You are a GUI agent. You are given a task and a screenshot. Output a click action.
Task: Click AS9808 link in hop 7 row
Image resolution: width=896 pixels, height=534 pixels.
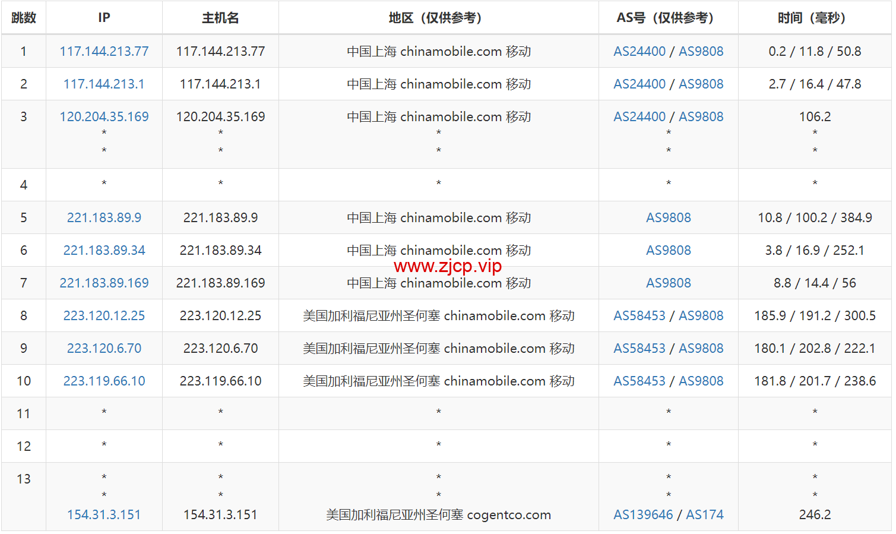tap(669, 283)
